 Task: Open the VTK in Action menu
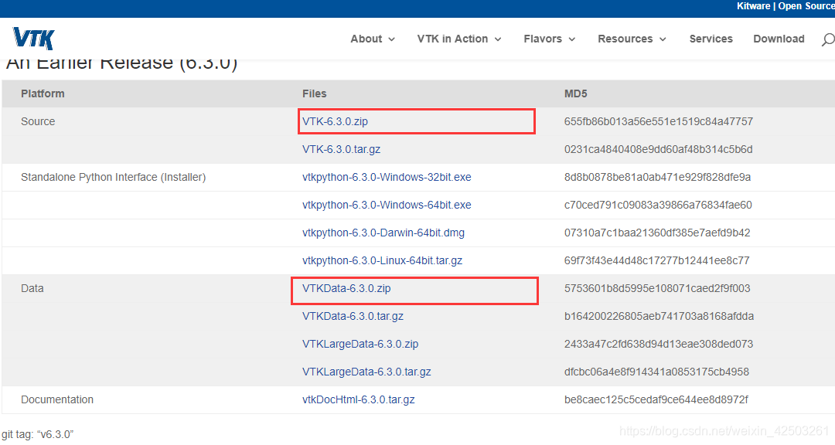[x=452, y=39]
